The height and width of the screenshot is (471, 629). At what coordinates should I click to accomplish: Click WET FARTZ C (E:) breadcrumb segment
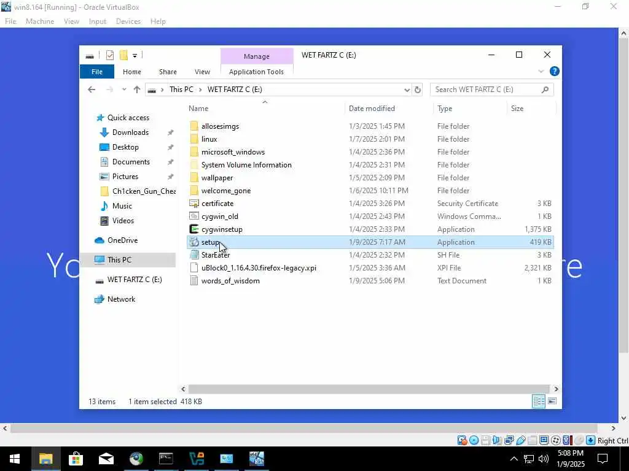point(235,90)
